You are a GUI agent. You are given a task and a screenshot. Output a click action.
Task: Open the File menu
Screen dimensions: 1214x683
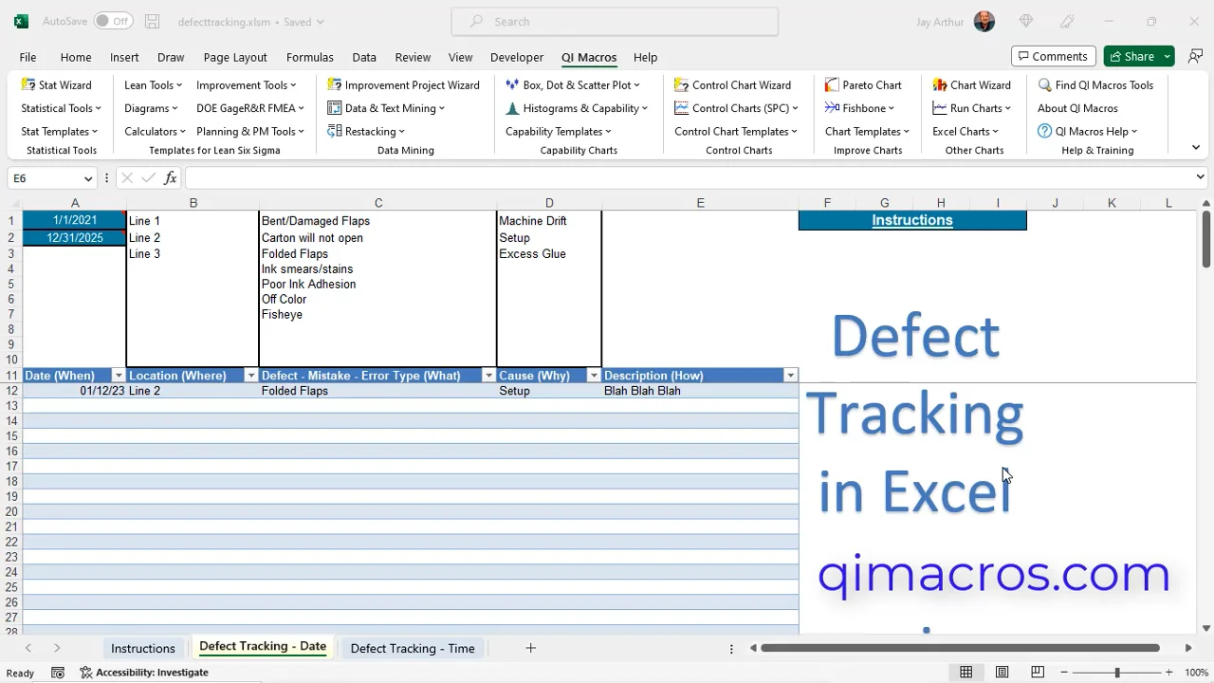(x=28, y=57)
